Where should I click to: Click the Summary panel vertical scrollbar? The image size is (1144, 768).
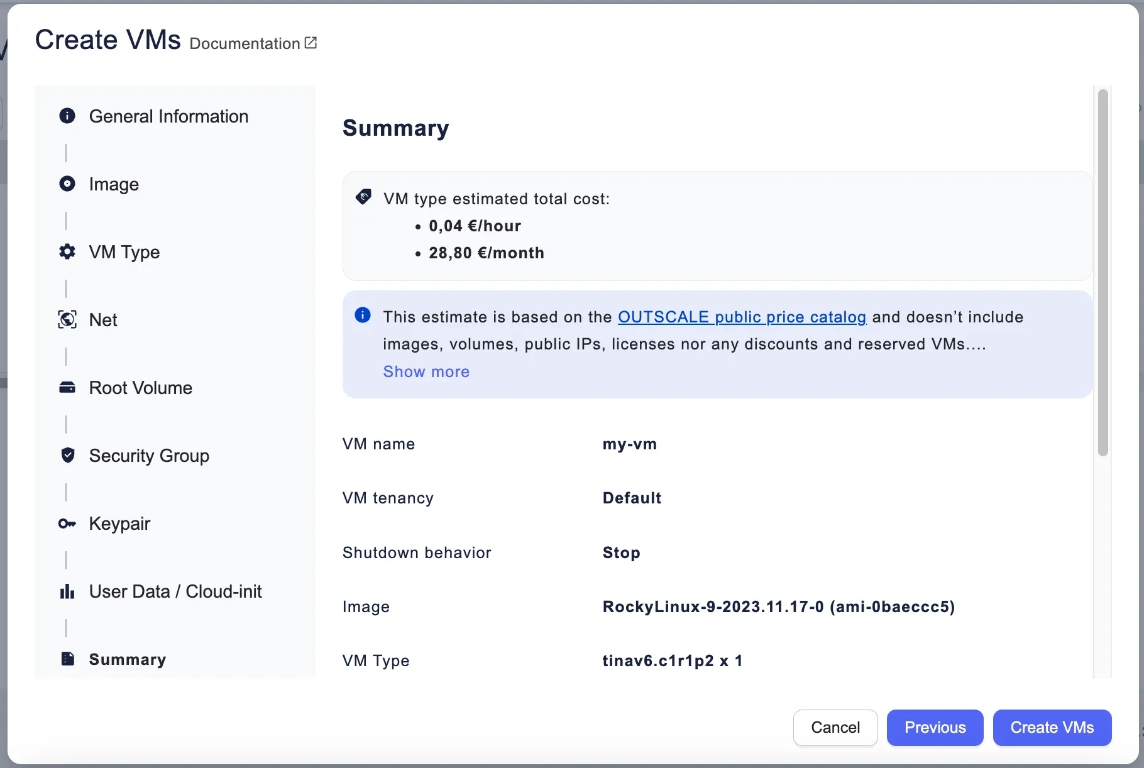pos(1103,273)
